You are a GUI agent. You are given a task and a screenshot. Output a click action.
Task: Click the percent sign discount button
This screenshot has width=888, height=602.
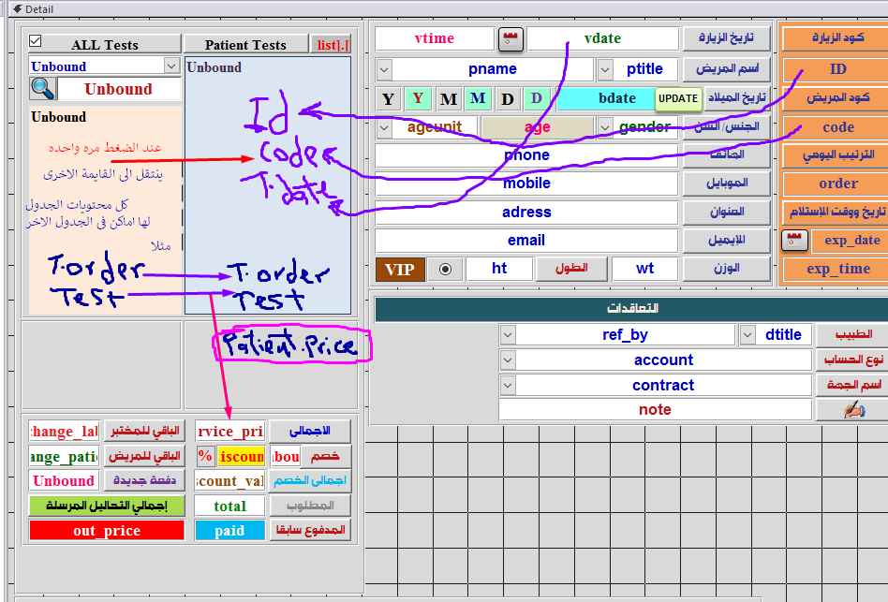point(205,456)
